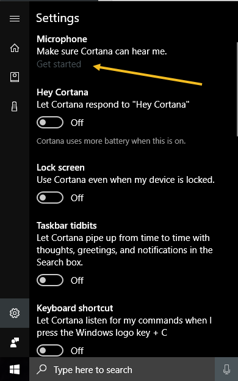The width and height of the screenshot is (238, 381).
Task: Click the Type here to search box
Action: [x=122, y=369]
